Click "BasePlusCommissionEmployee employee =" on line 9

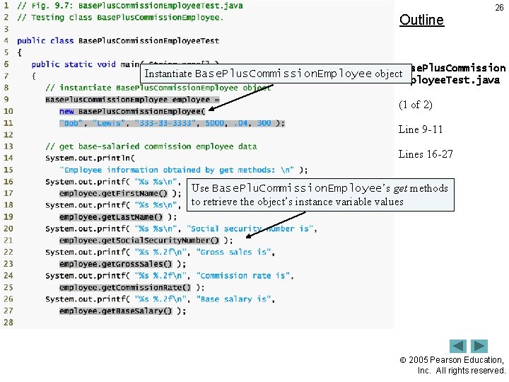point(132,100)
